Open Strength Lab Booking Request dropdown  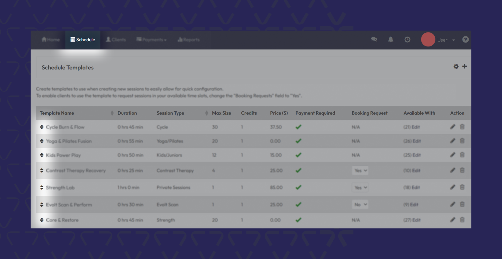360,188
